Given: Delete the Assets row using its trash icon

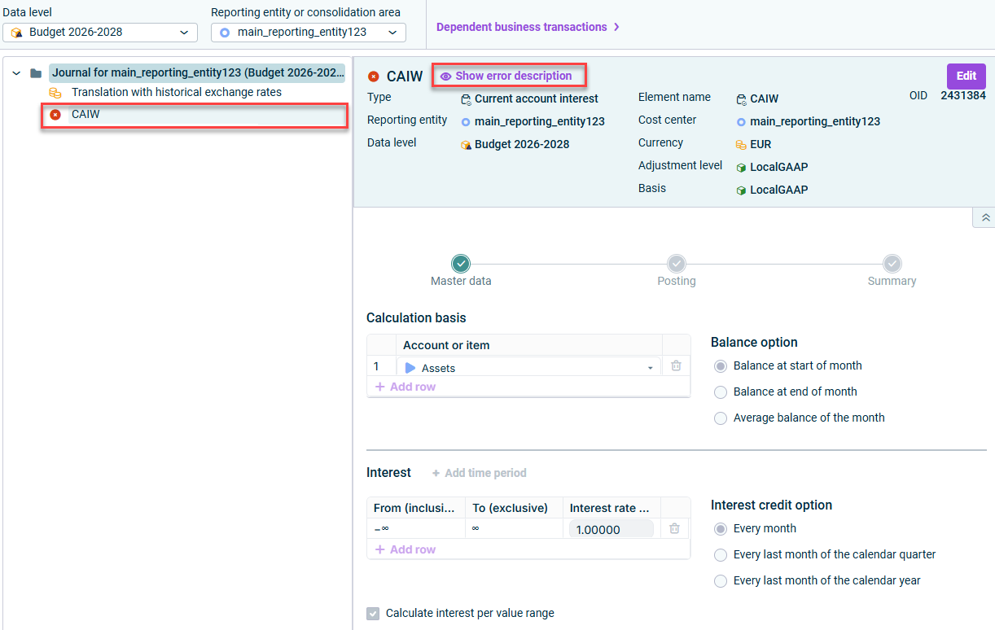Looking at the screenshot, I should [x=675, y=366].
